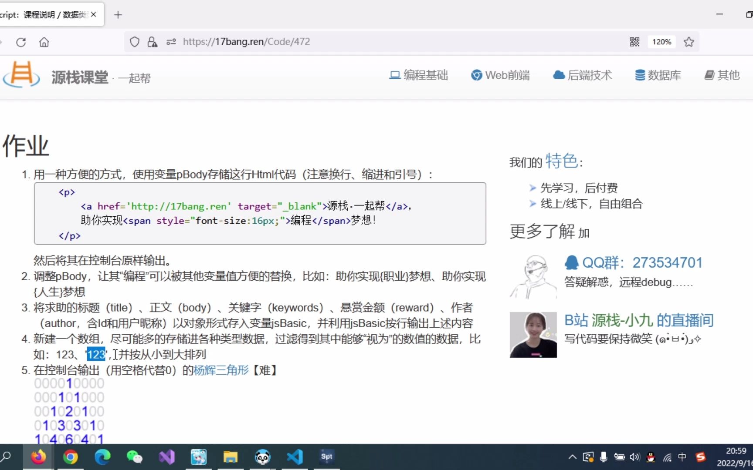The width and height of the screenshot is (753, 470).
Task: Select the Web前端 menu item
Action: click(x=500, y=75)
